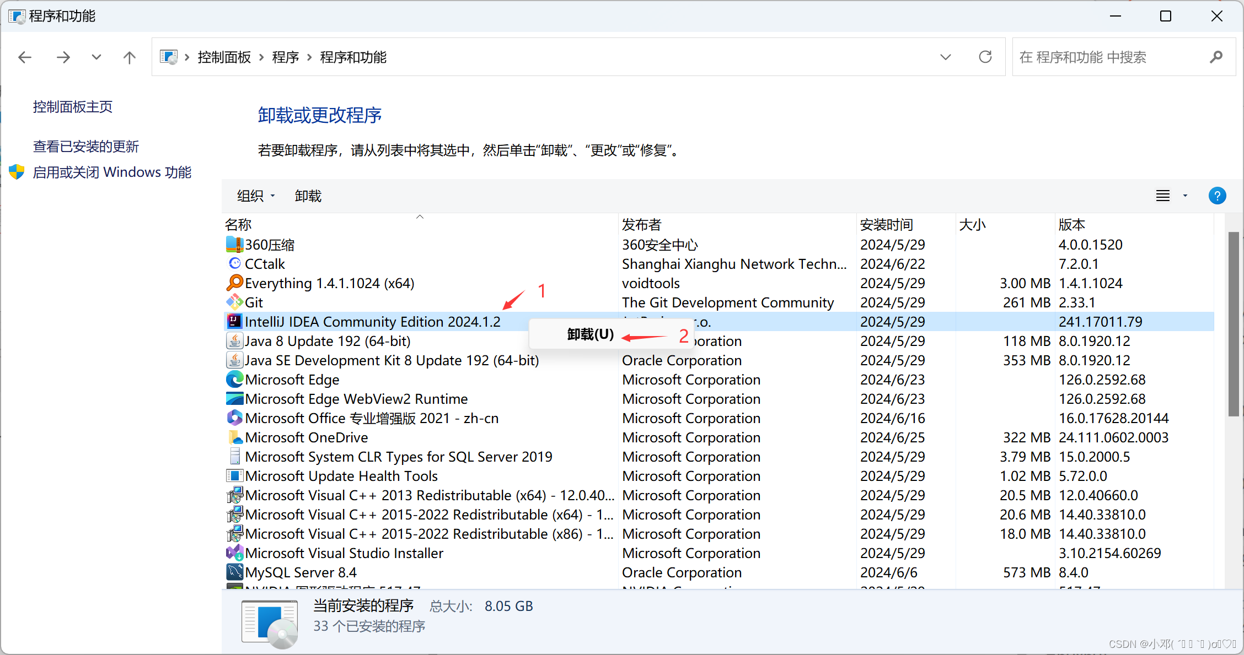Open 启用或关闭 Windows 功能 link
The image size is (1244, 655).
[112, 172]
